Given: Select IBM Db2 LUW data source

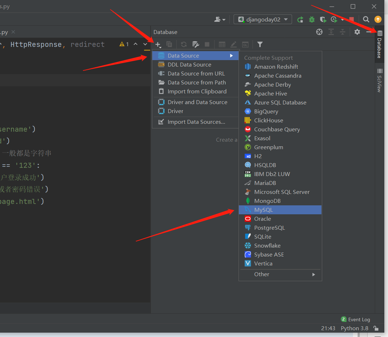Looking at the screenshot, I should click(280, 174).
